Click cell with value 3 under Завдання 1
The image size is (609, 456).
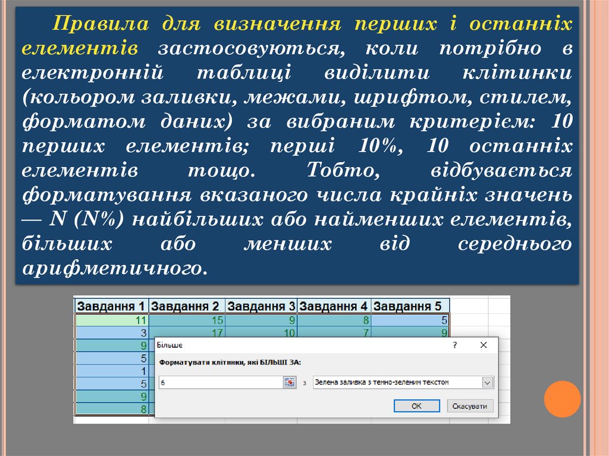pyautogui.click(x=111, y=333)
